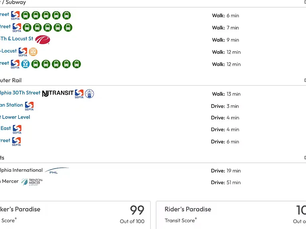The width and height of the screenshot is (306, 229).
Task: Click the Philadelphia International airport entry
Action: pyautogui.click(x=21, y=170)
